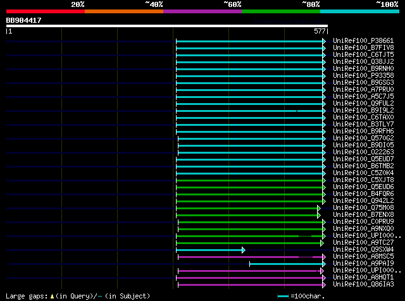
Task: Select the UniRef100_C6TAX0 label
Action: (363, 118)
